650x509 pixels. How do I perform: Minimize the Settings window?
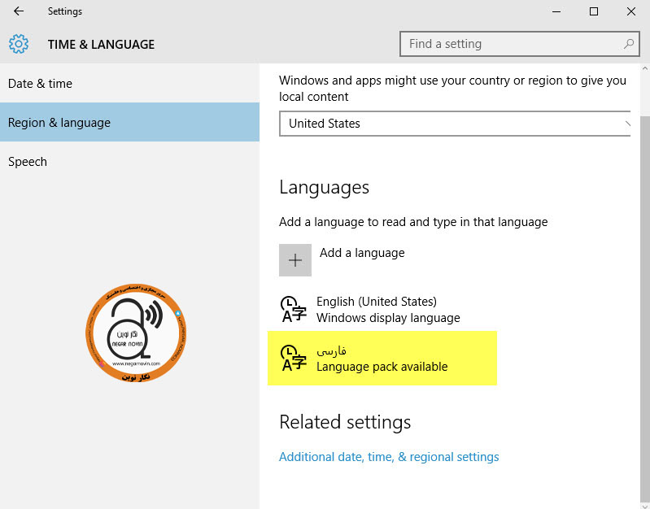(556, 11)
